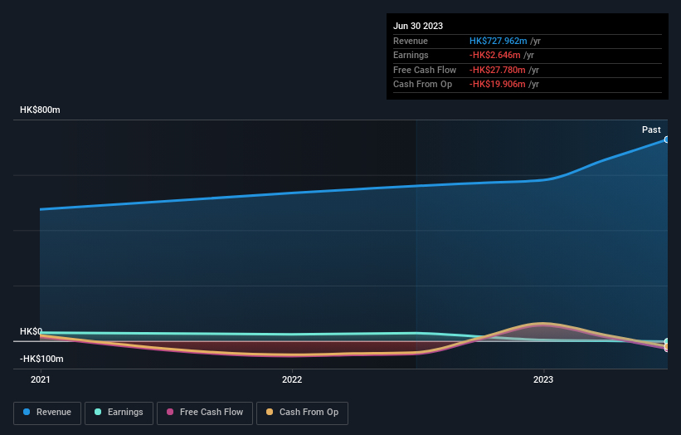
Task: Click the teal Earnings legend dot
Action: point(98,412)
